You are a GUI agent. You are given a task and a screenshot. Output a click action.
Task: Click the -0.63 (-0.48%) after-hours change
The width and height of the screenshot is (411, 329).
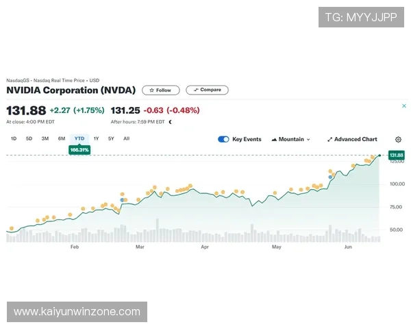point(172,110)
